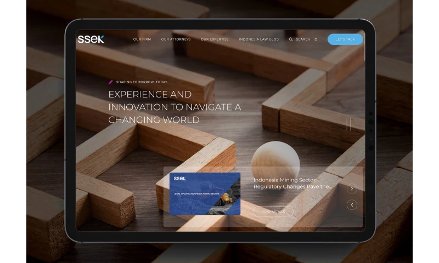Screen dimensions: 439x263
Task: Pause the hero slideshow
Action: click(348, 125)
